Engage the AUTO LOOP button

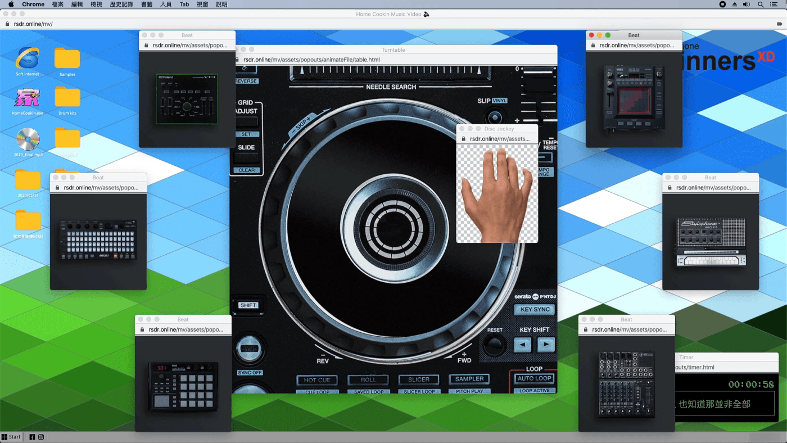pyautogui.click(x=535, y=378)
